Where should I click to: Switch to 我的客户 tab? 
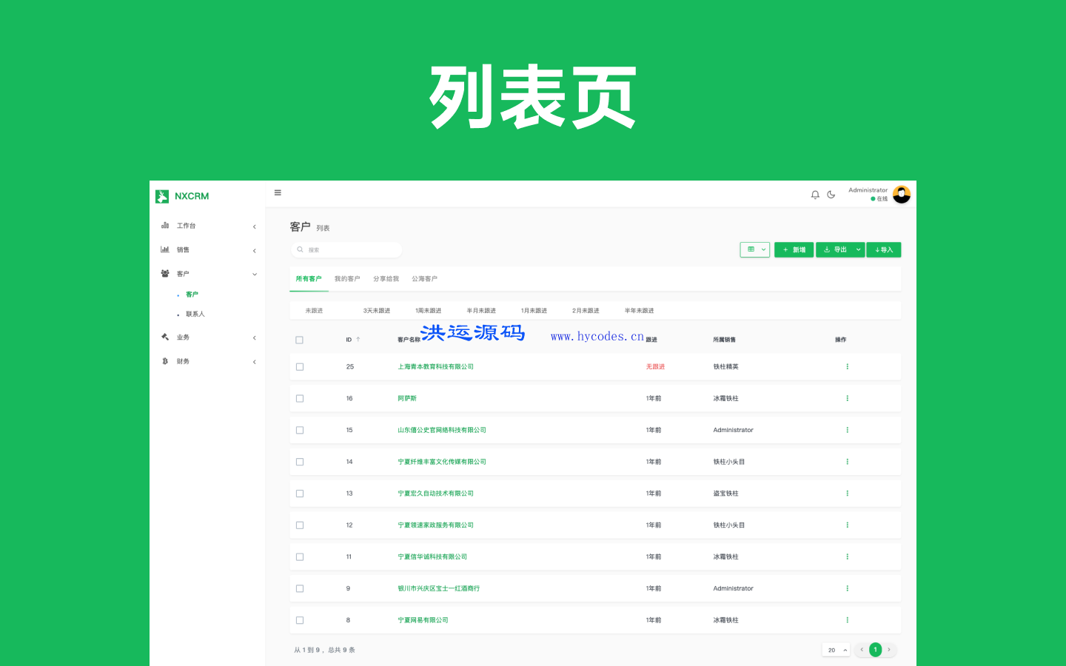347,279
